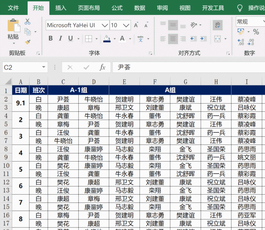Switch to the 开发工具 tab

tap(213, 8)
